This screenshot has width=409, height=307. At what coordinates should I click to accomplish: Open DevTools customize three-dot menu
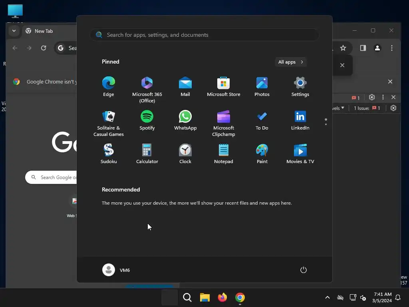(383, 98)
